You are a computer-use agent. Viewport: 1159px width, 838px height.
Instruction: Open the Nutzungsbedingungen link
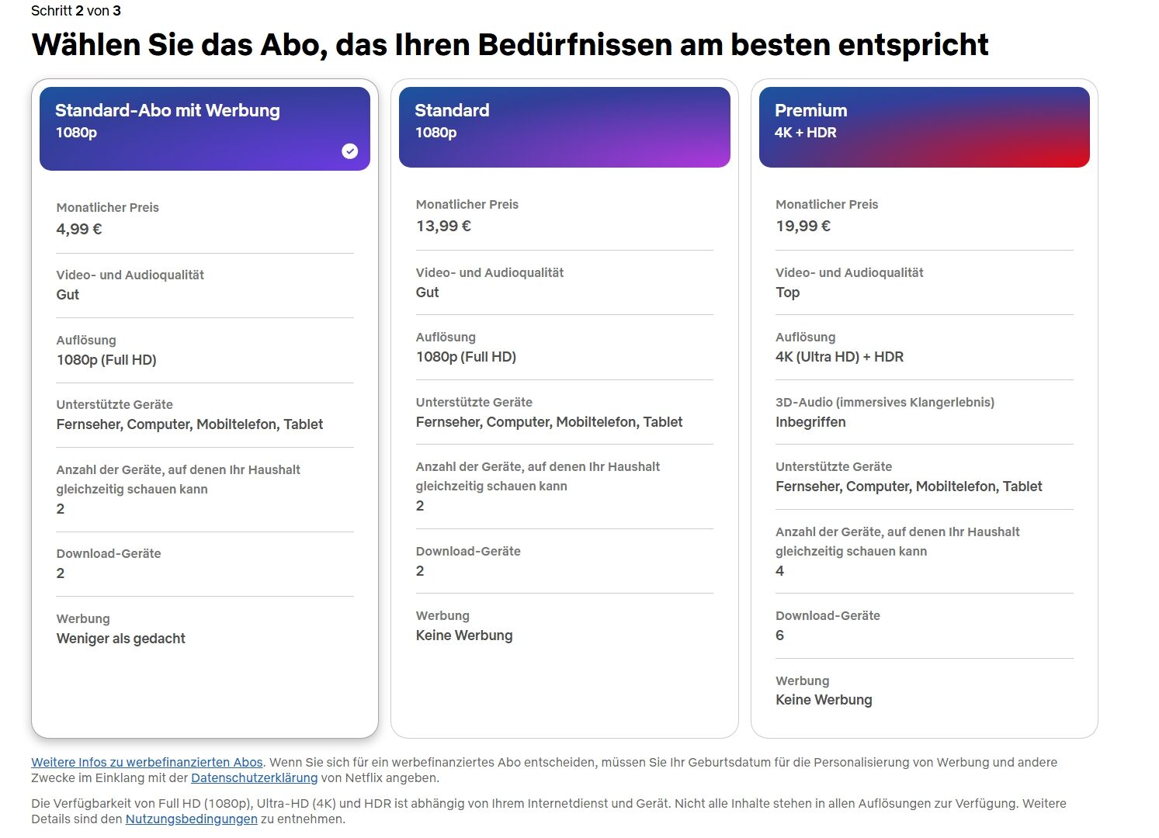192,819
